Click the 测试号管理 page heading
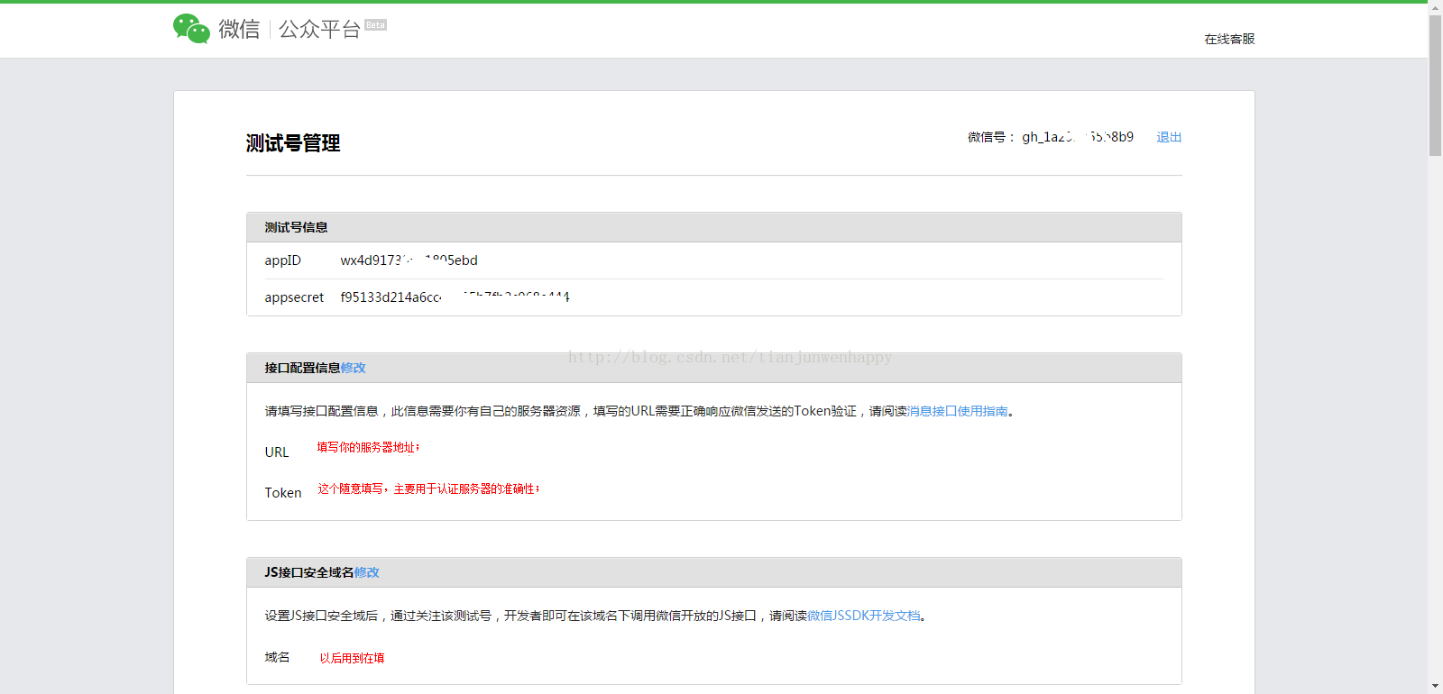 293,143
